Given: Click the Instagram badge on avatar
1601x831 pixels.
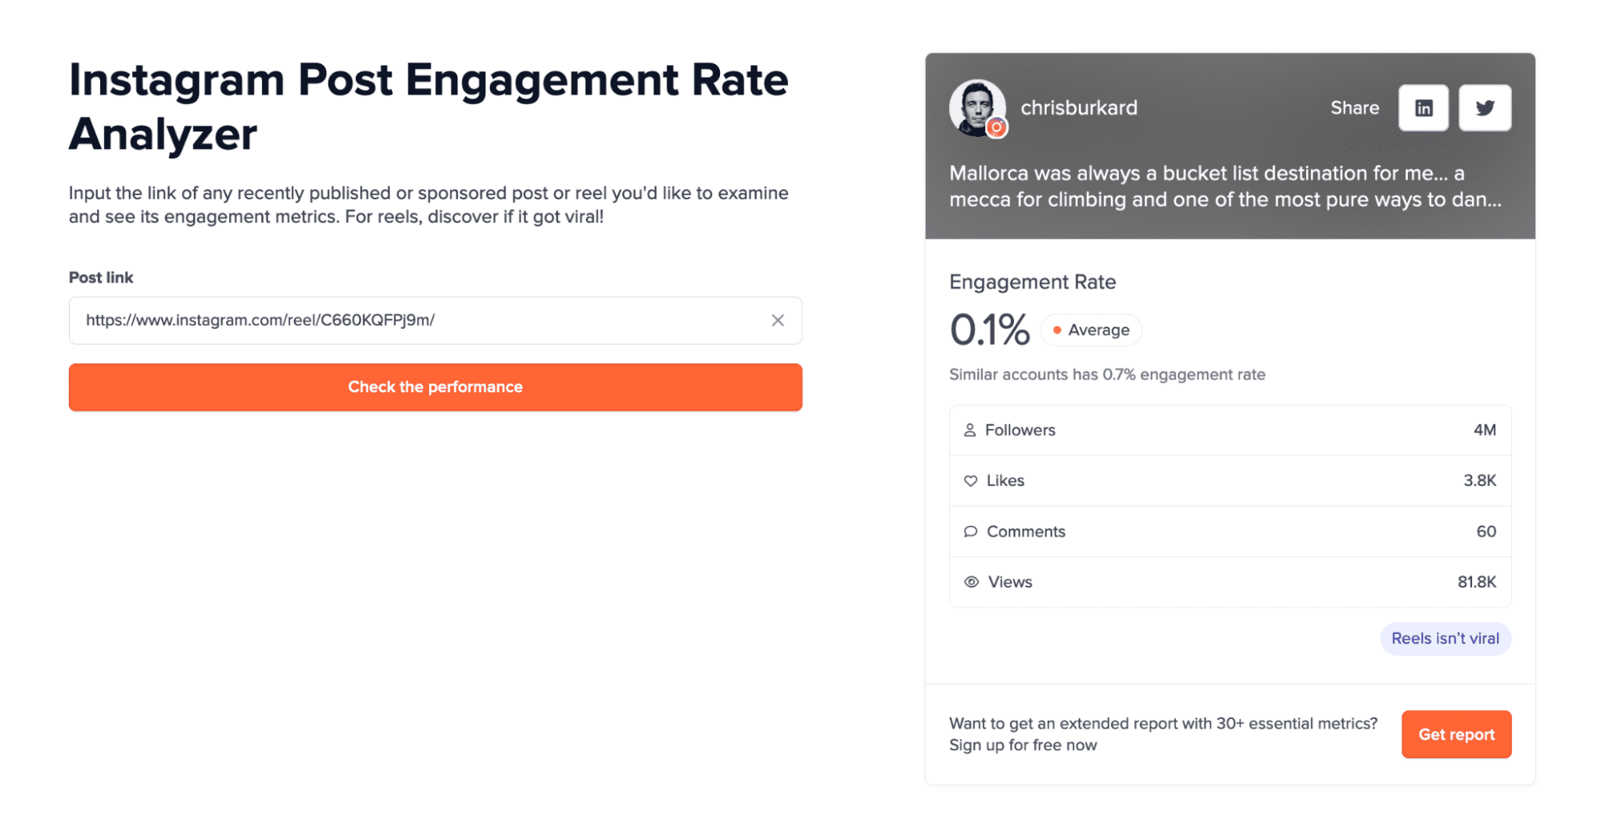Looking at the screenshot, I should (x=996, y=127).
